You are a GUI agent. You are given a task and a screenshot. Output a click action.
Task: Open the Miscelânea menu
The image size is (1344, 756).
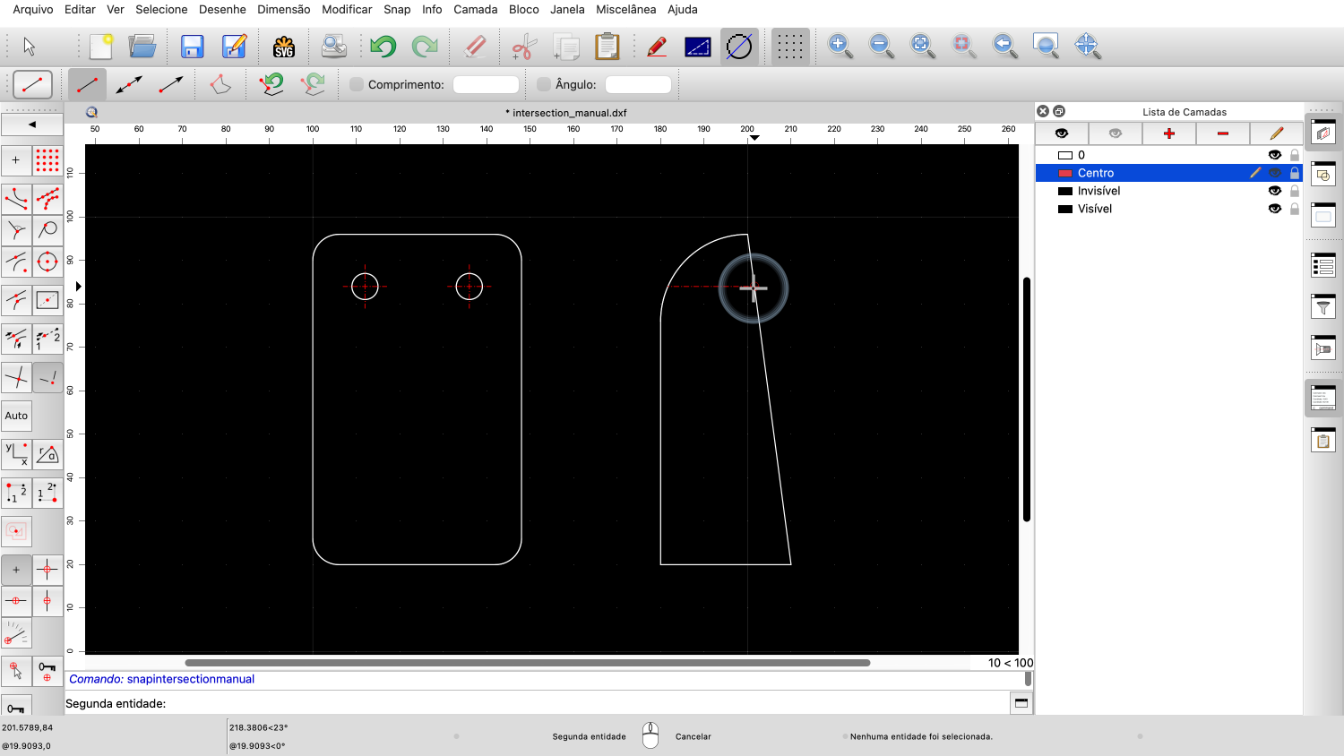pyautogui.click(x=626, y=9)
